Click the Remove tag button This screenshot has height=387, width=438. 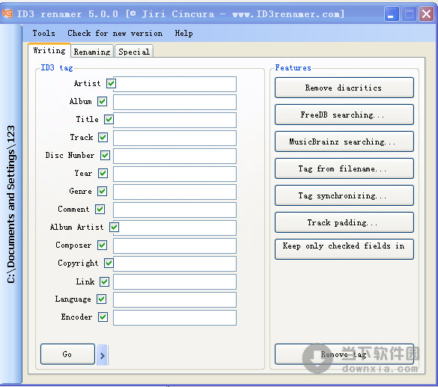tap(344, 354)
